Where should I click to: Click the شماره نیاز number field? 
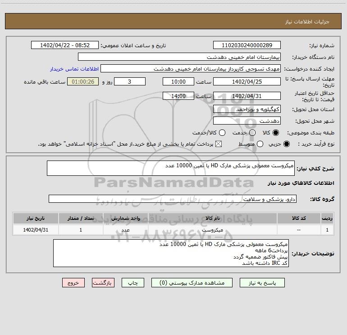coord(247,45)
